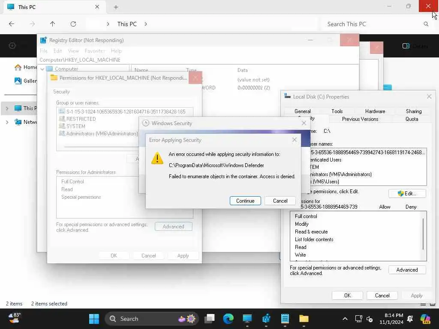The height and width of the screenshot is (329, 439).
Task: Expand the chevron after This PC in address bar
Action: coord(146,24)
